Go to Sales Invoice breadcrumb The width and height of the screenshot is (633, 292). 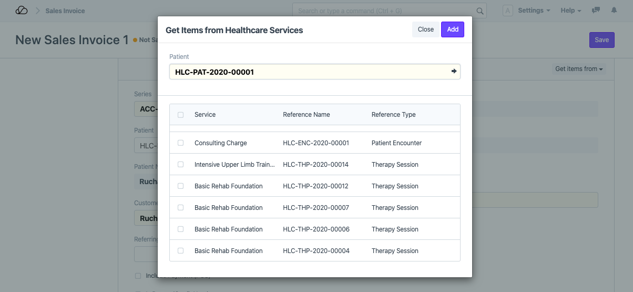65,11
